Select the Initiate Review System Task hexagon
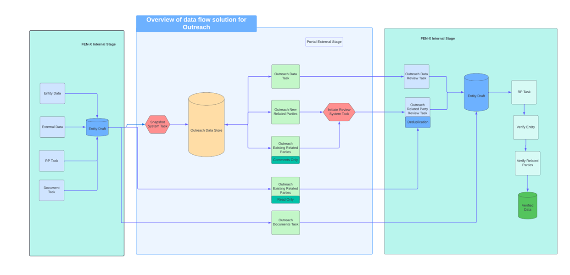The image size is (570, 275). [340, 112]
